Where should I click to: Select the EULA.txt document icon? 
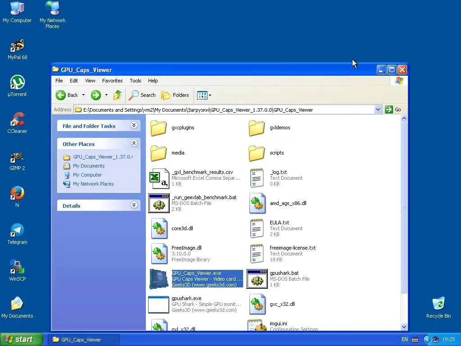(257, 228)
